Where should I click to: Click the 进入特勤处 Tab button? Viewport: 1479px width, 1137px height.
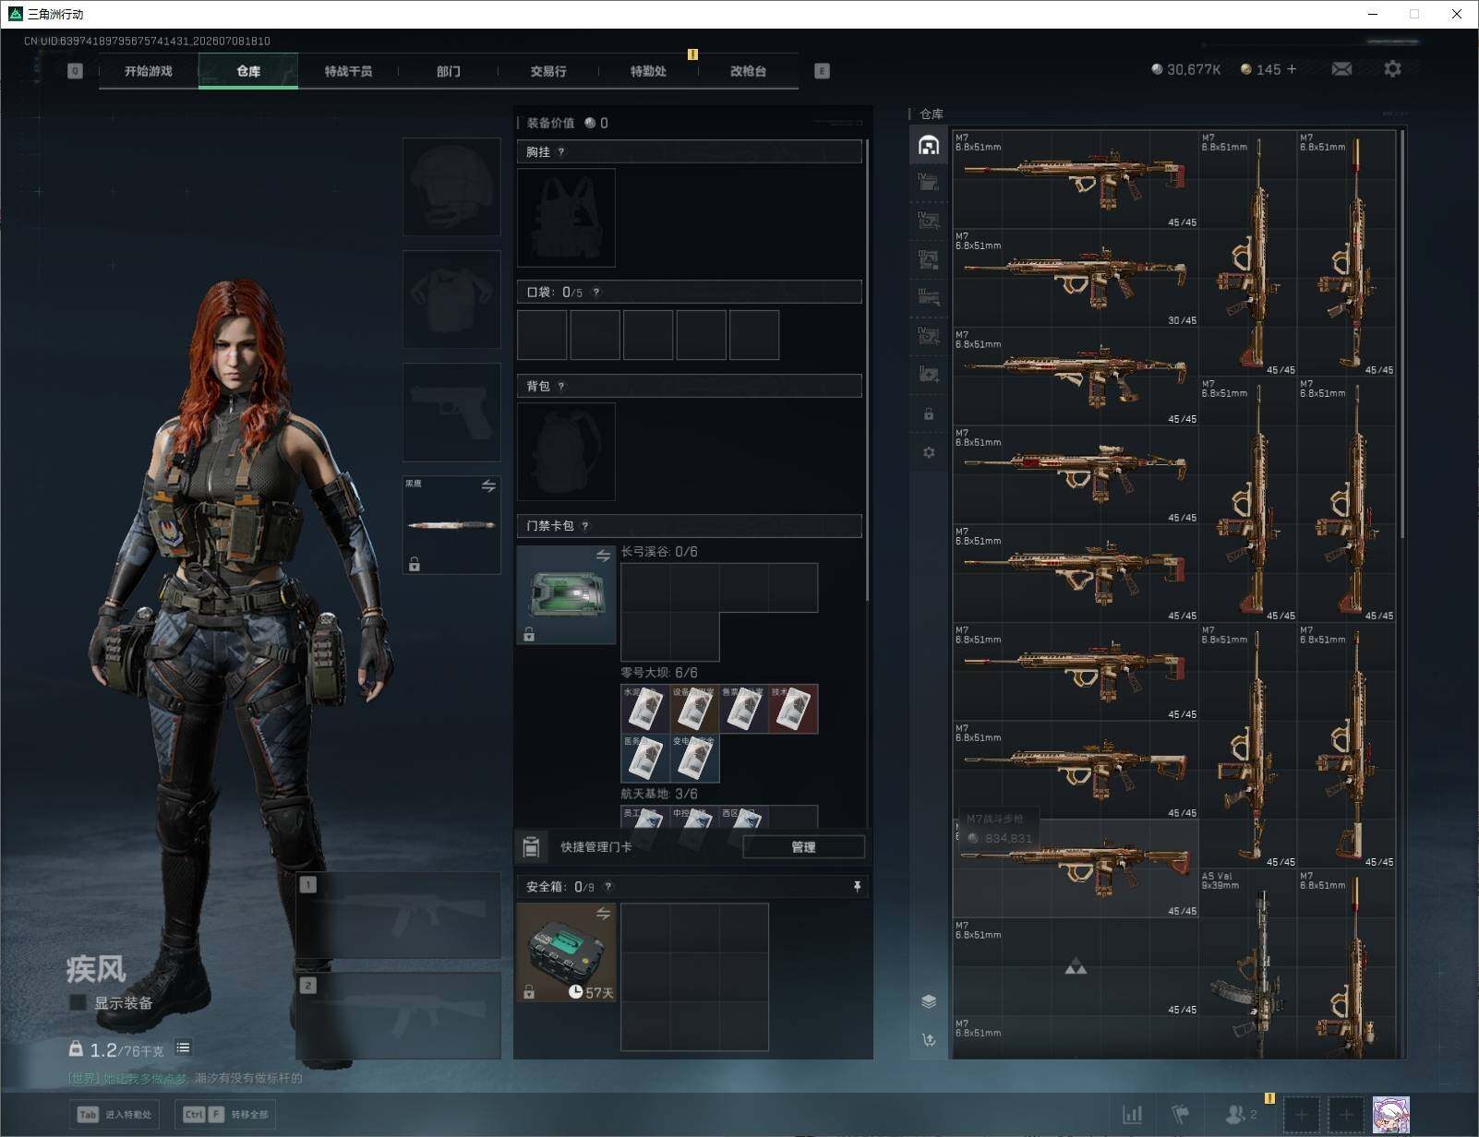tap(114, 1115)
